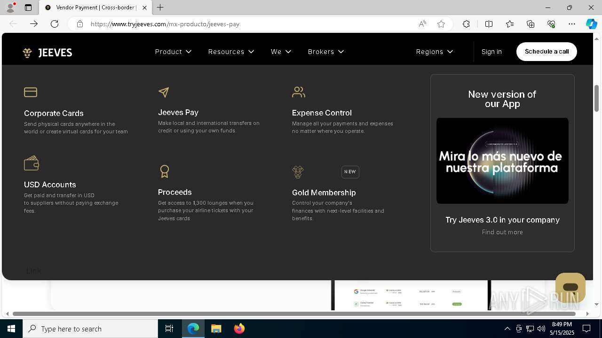Click the Find out more link
The height and width of the screenshot is (338, 602).
pyautogui.click(x=502, y=232)
